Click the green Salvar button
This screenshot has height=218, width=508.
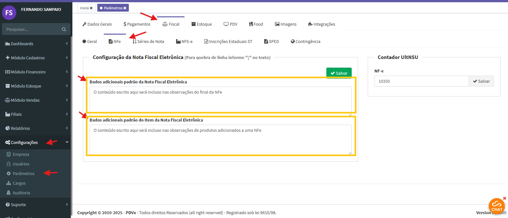[x=339, y=73]
